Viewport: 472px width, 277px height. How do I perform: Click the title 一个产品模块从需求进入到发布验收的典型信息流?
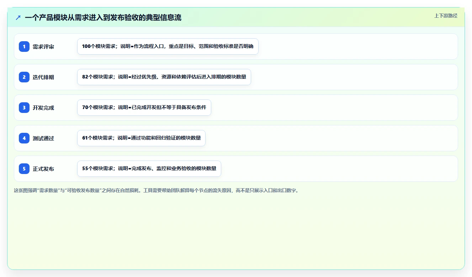tap(103, 18)
